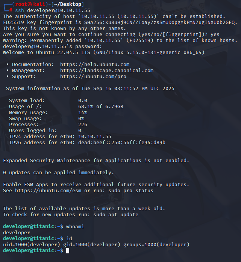This screenshot has height=262, width=241.
Task: Click the 'yes' answer to fingerprint prompt
Action: (215, 35)
